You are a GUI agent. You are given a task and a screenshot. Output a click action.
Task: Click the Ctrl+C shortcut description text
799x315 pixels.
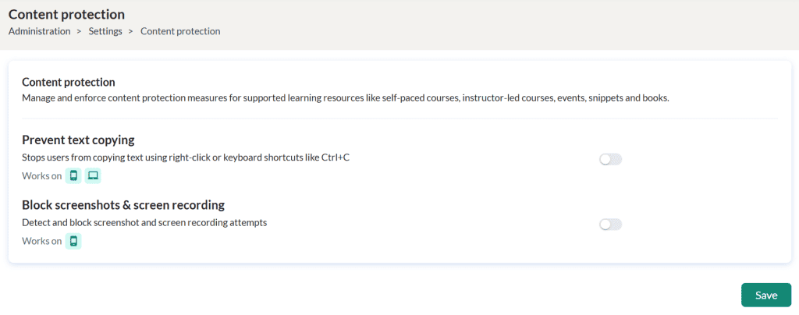tap(186, 157)
